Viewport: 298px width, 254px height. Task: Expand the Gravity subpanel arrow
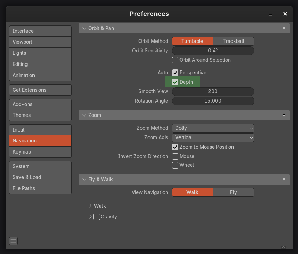[90, 217]
